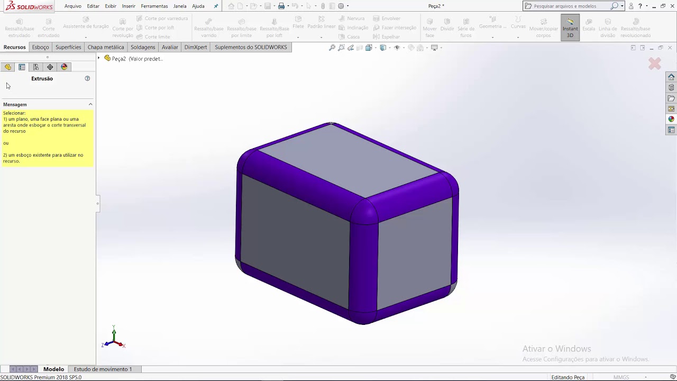Image resolution: width=677 pixels, height=381 pixels.
Task: Open the Filete dropdown arrow
Action: click(298, 38)
